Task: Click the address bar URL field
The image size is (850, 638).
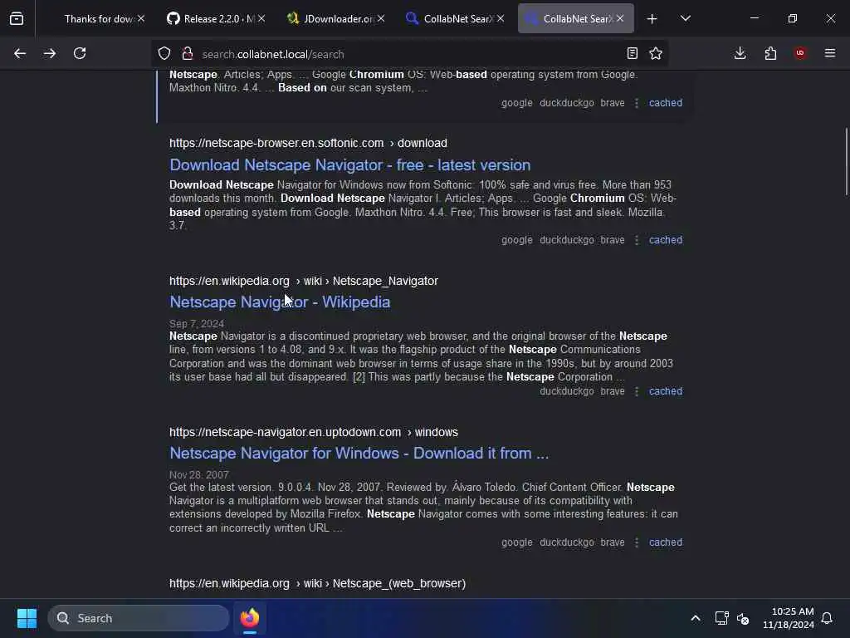Action: click(409, 54)
